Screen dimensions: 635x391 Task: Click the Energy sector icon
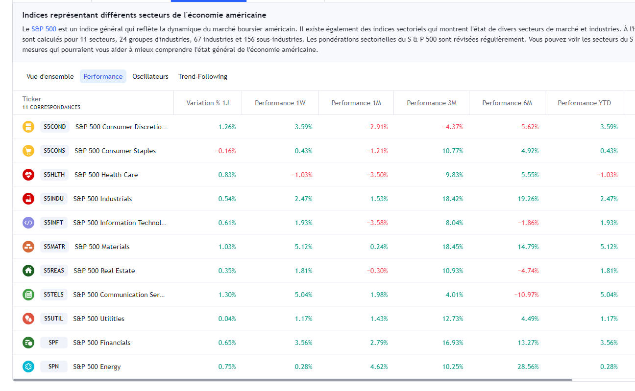click(x=28, y=367)
